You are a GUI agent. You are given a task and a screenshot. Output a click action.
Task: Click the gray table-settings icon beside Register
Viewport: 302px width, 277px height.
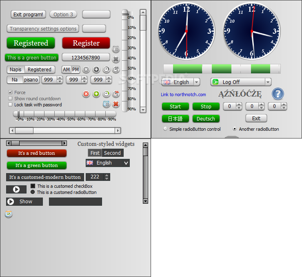pyautogui.click(x=116, y=49)
